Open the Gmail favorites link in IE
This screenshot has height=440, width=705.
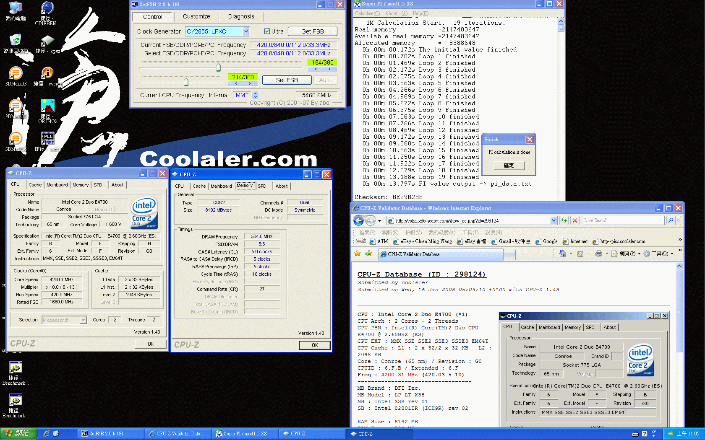511,241
